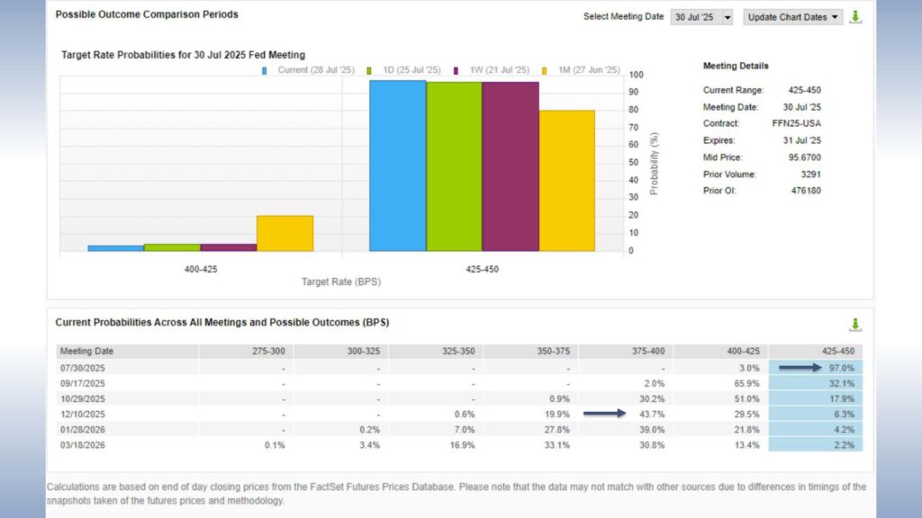Click the download icon on probabilities table
Viewport: 922px width, 518px height.
[x=856, y=324]
